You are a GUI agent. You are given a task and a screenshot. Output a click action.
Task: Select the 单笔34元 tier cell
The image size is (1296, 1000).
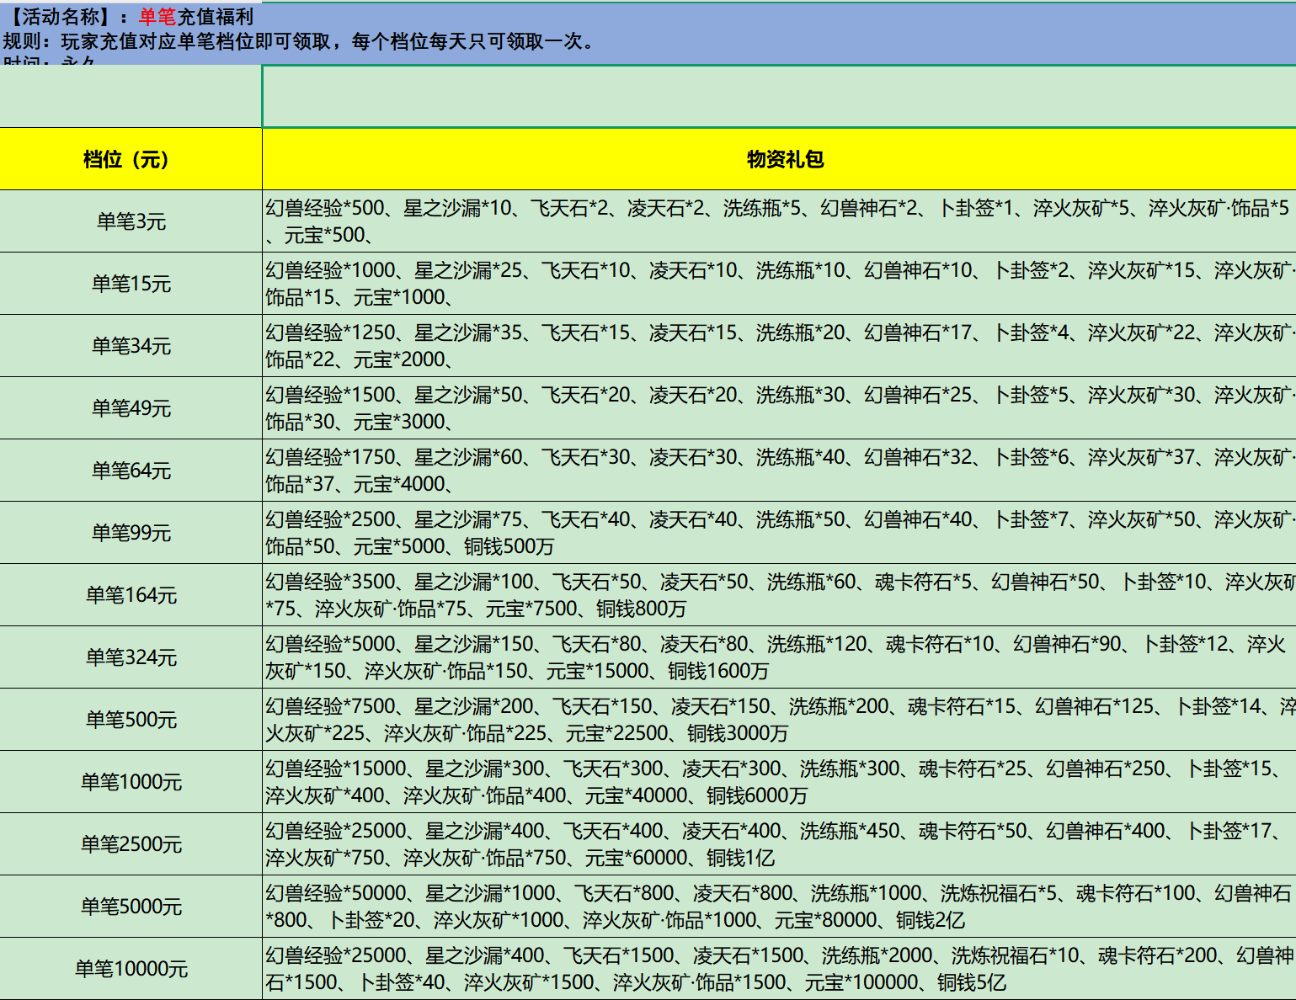[x=131, y=346]
